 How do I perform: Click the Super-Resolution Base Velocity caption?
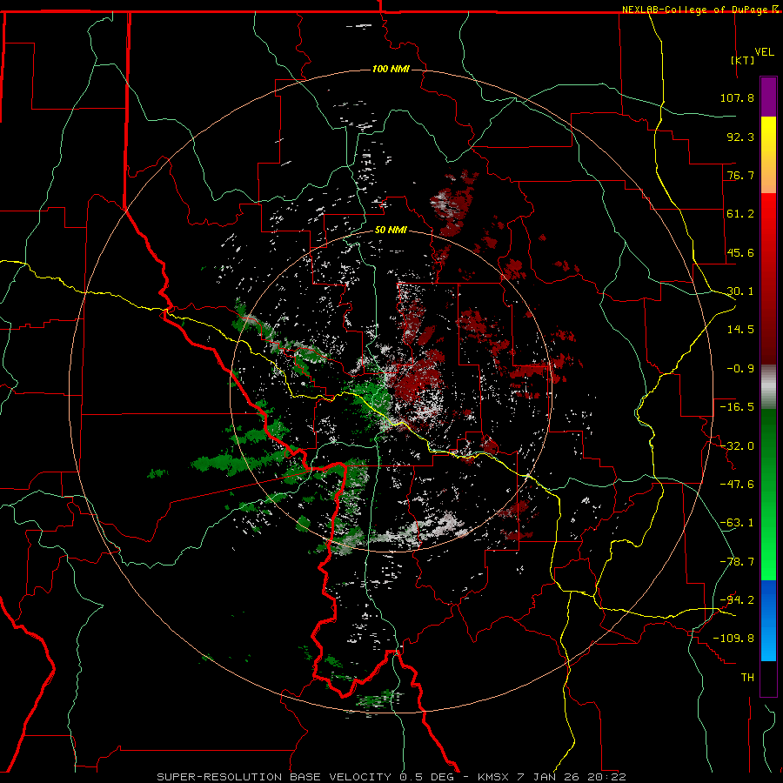point(391,777)
